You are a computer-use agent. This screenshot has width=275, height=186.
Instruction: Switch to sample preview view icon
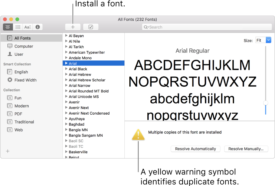pos(8,27)
